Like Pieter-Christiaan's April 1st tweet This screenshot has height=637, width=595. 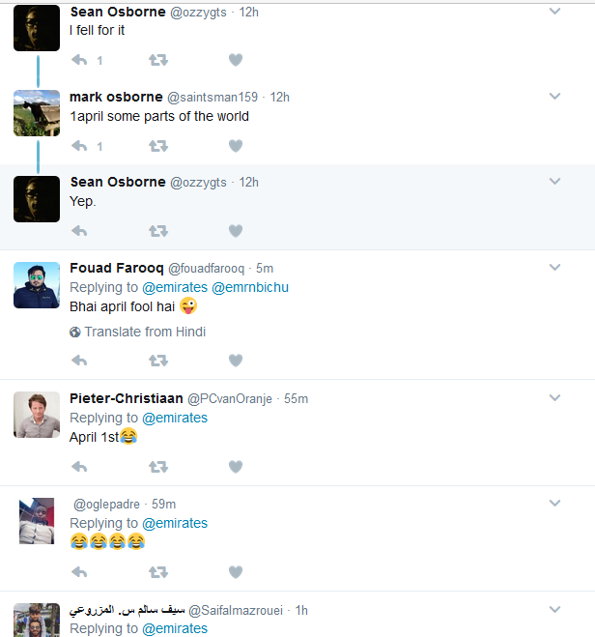[235, 467]
